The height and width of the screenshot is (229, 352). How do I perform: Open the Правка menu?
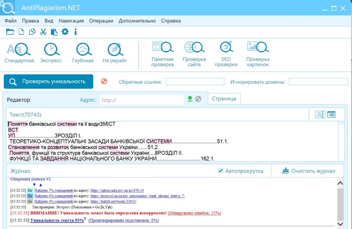click(x=31, y=21)
